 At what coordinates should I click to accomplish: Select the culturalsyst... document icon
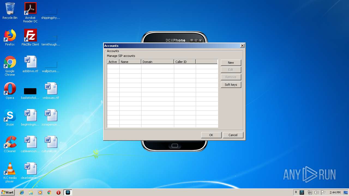pyautogui.click(x=51, y=145)
